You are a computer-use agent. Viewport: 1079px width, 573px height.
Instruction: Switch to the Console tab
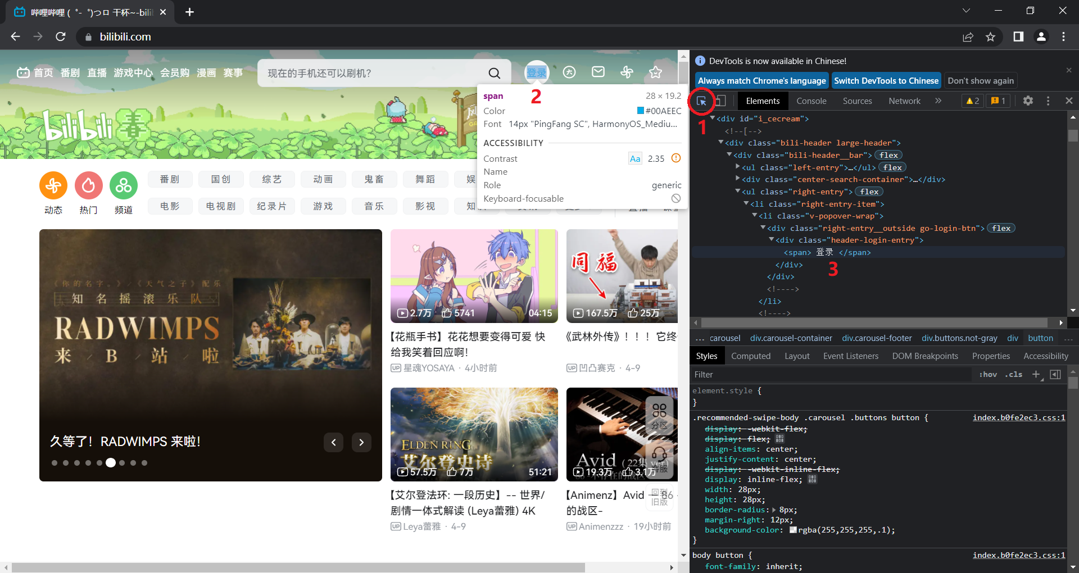click(x=811, y=101)
